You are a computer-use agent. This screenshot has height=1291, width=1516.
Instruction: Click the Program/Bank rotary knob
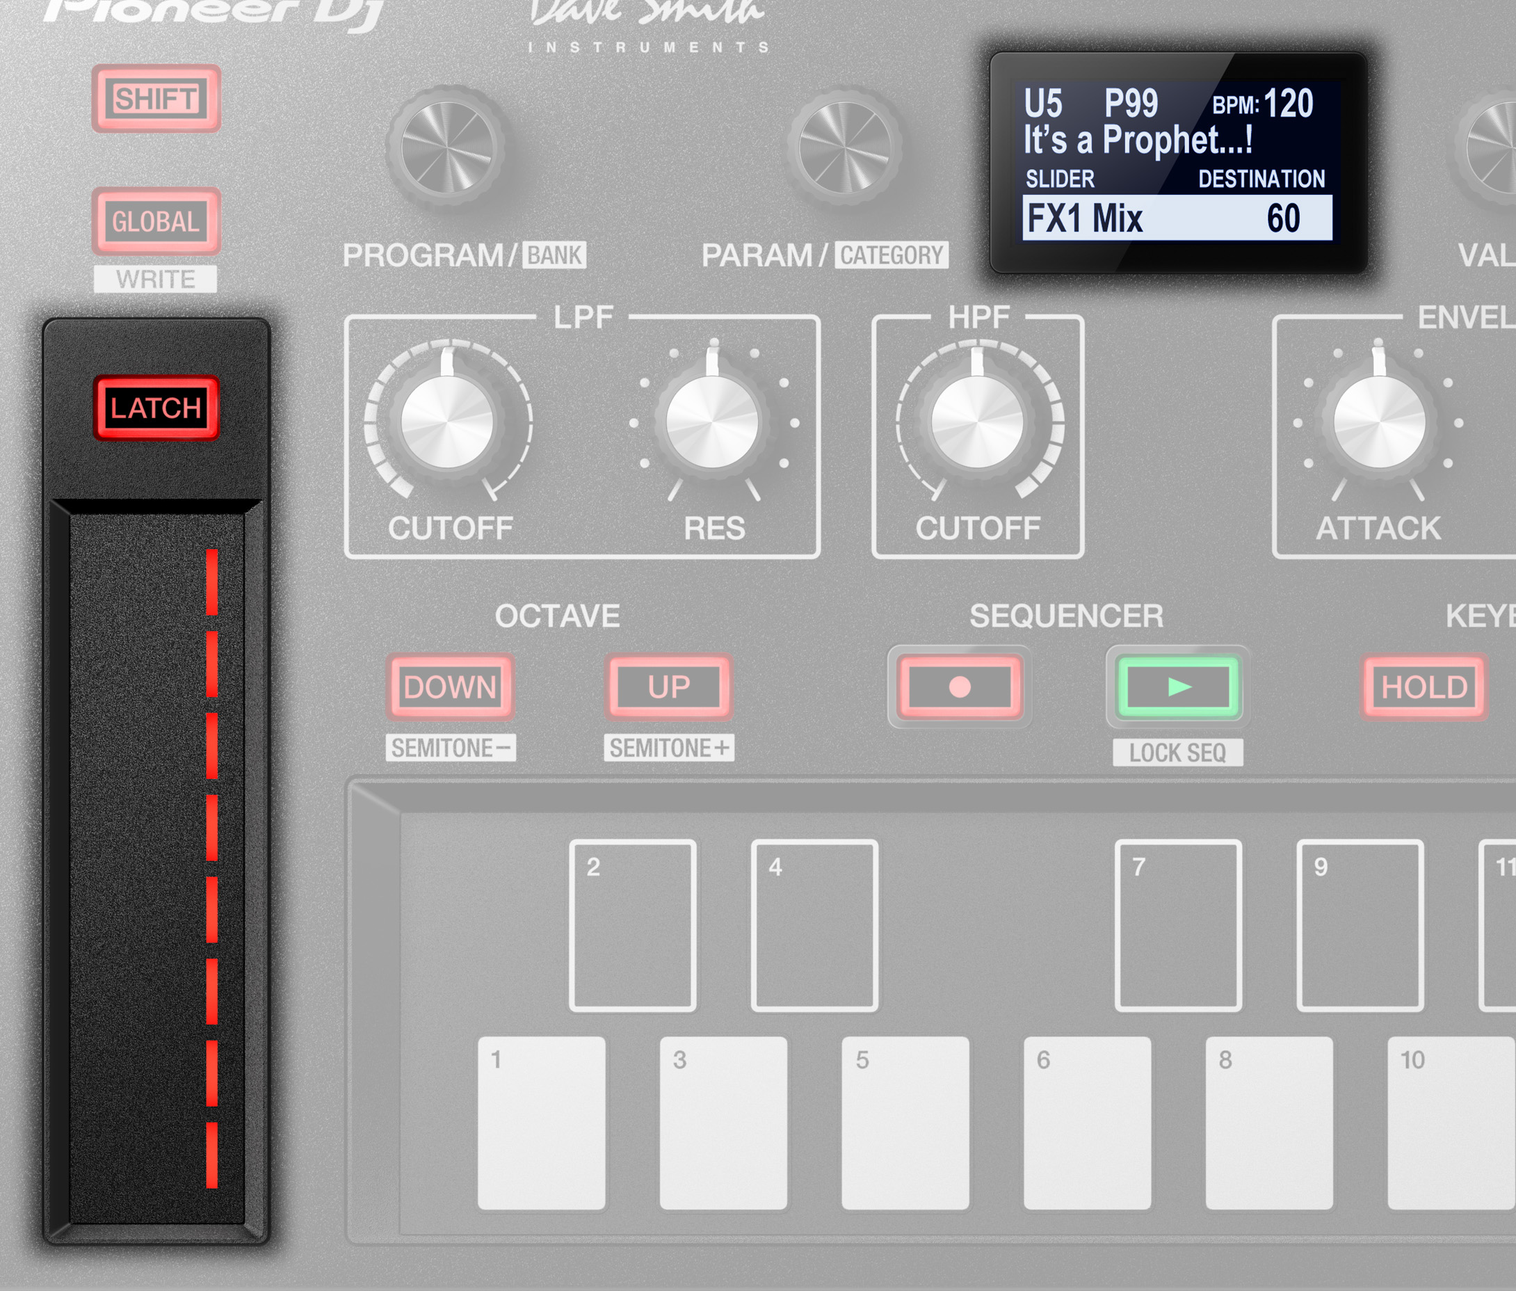click(447, 149)
